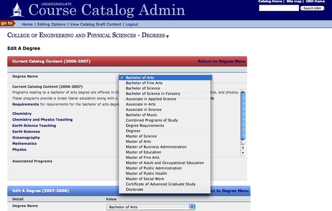Pick Associate in Arts option
Image resolution: width=332 pixels, height=211 pixels.
point(165,104)
